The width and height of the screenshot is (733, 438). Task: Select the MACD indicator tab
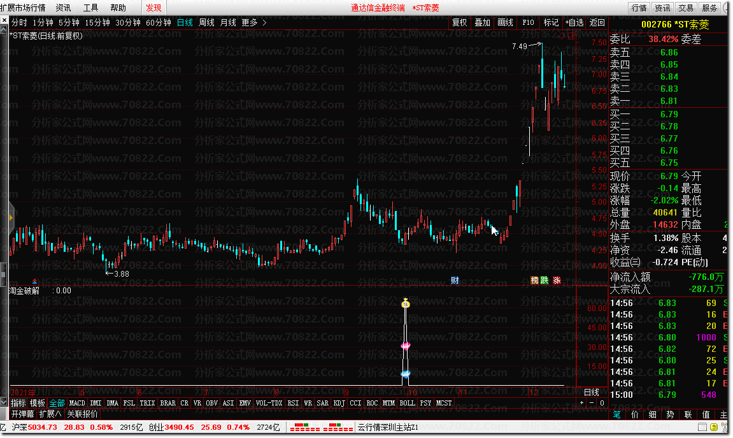click(77, 403)
